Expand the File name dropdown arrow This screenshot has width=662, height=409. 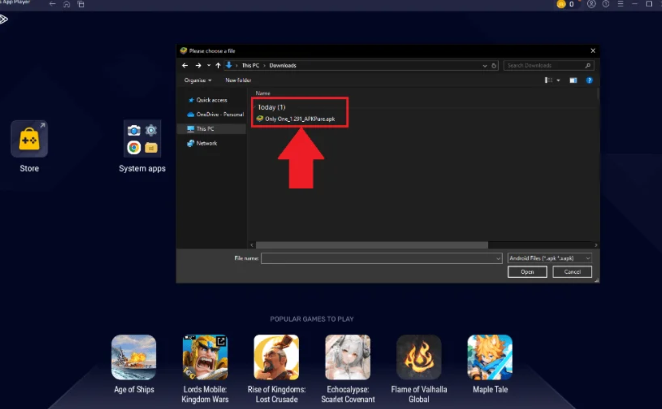[498, 258]
